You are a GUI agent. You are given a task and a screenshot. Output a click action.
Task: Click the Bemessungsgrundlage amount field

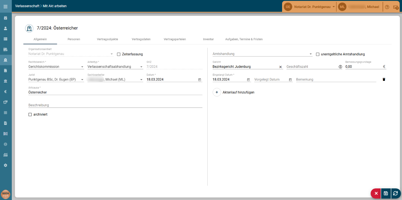coord(363,67)
